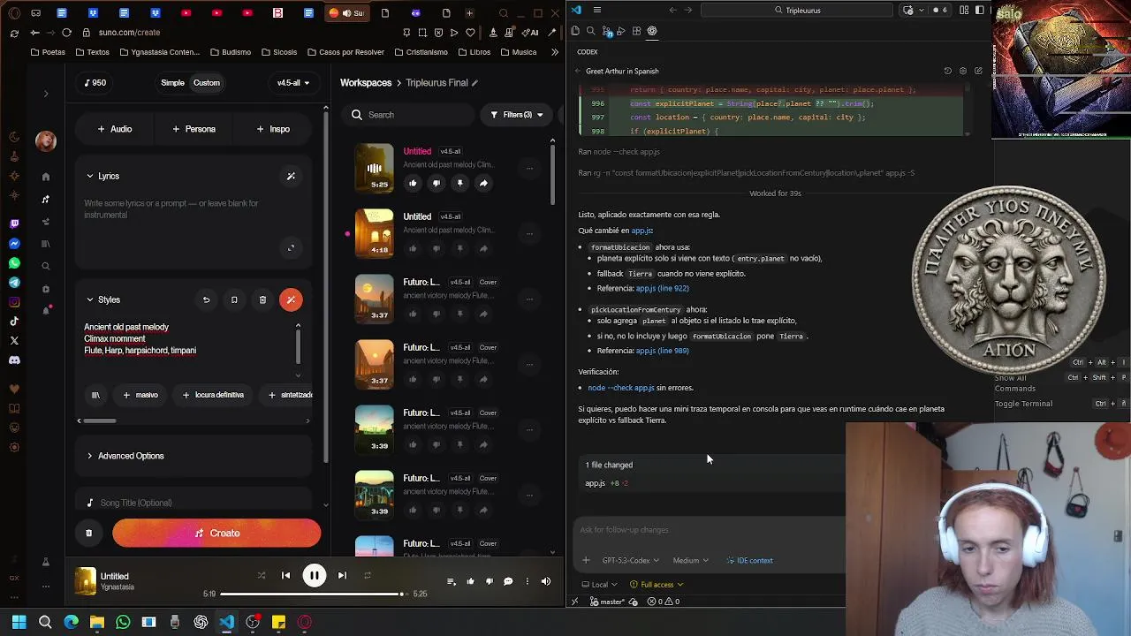The image size is (1131, 636).
Task: Click the trash icon beside Create
Action: [x=88, y=533]
